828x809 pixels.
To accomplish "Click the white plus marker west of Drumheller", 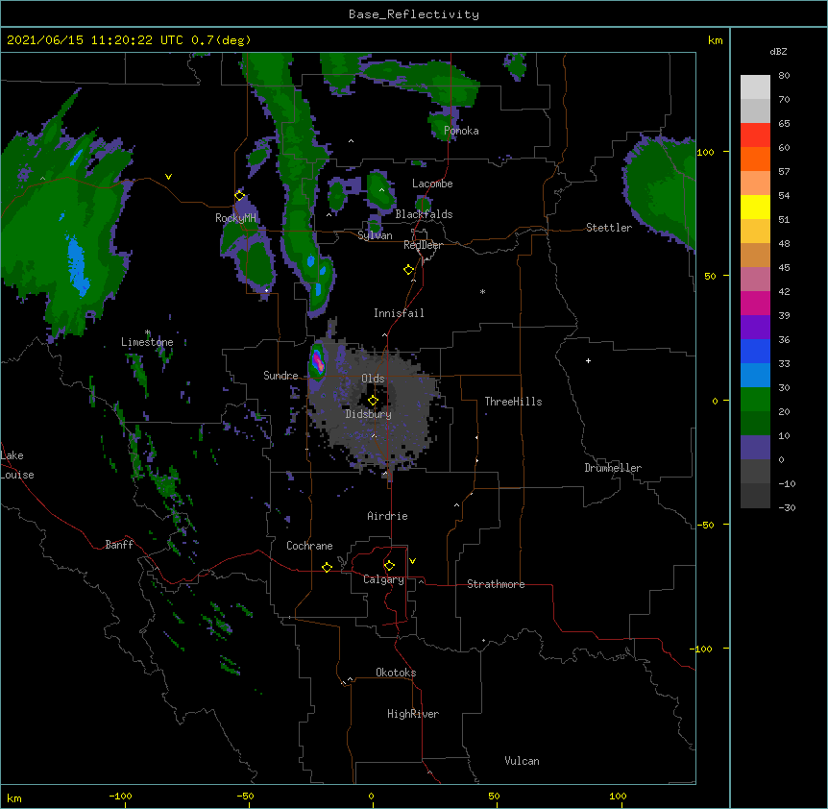I will pos(588,360).
